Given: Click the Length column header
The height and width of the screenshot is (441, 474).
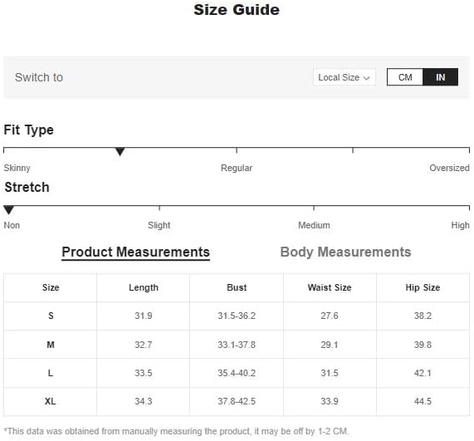Looking at the screenshot, I should pos(144,287).
